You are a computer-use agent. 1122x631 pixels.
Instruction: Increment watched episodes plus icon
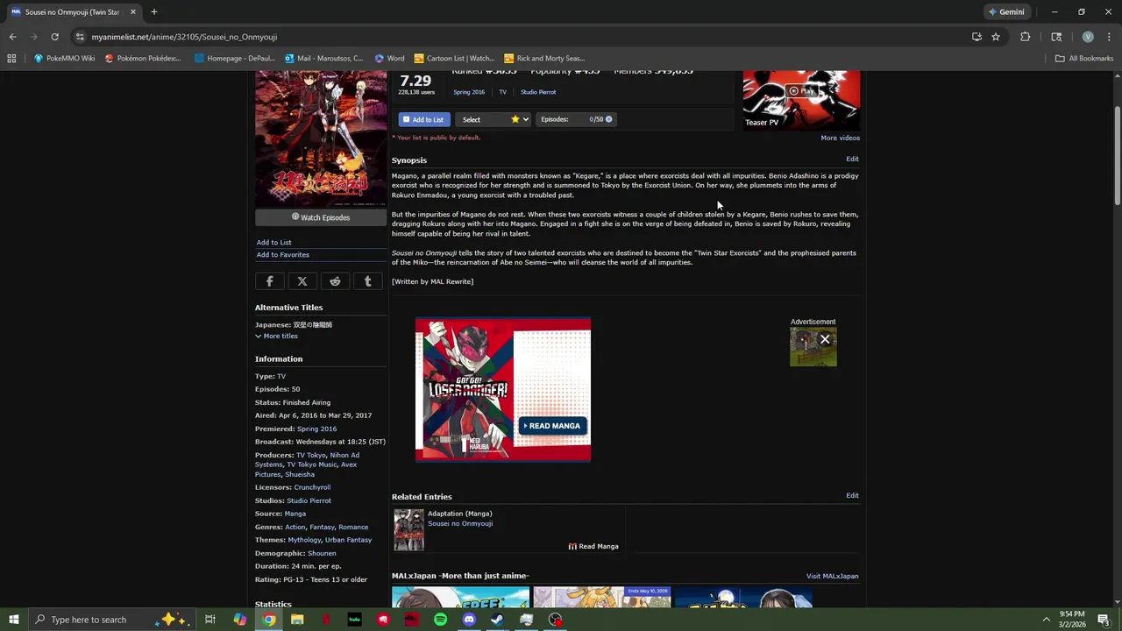[x=608, y=119]
